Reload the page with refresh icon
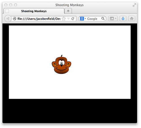Viewport: 141px width, 128px height. 73,19
